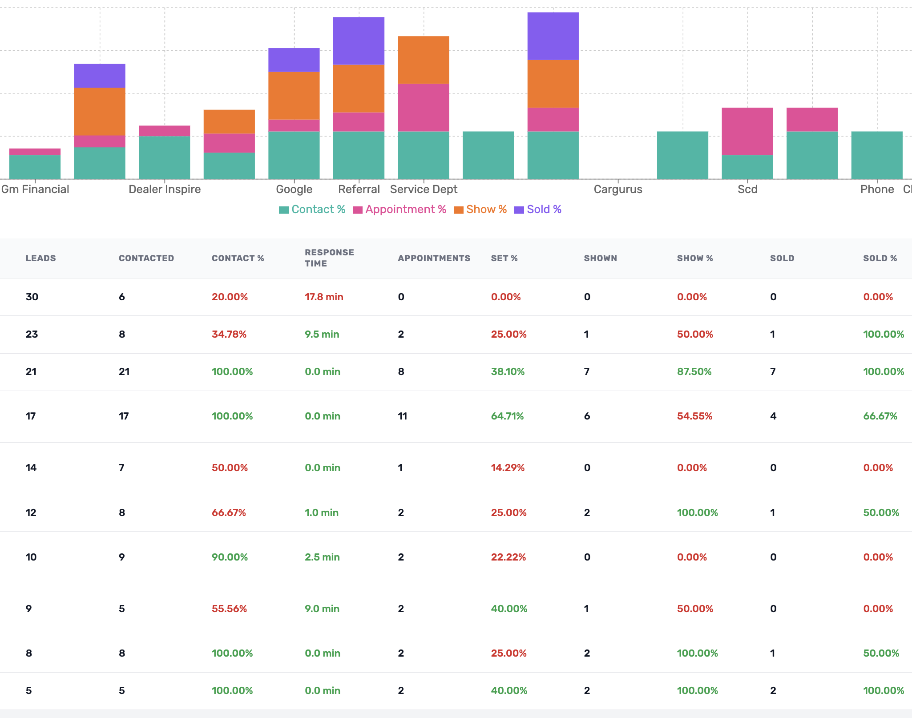This screenshot has width=912, height=718.
Task: Toggle the Contact % legend series
Action: click(318, 210)
